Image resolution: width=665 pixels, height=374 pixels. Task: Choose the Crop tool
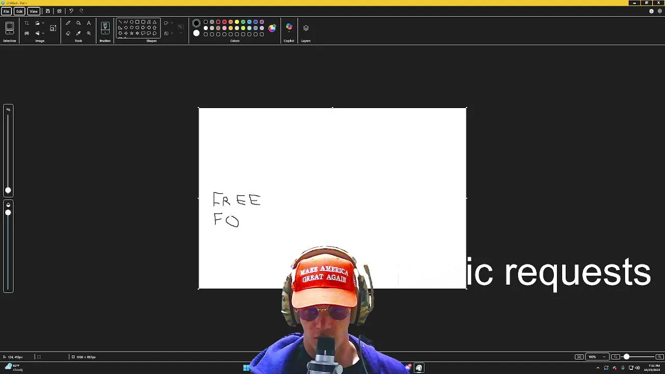point(26,23)
